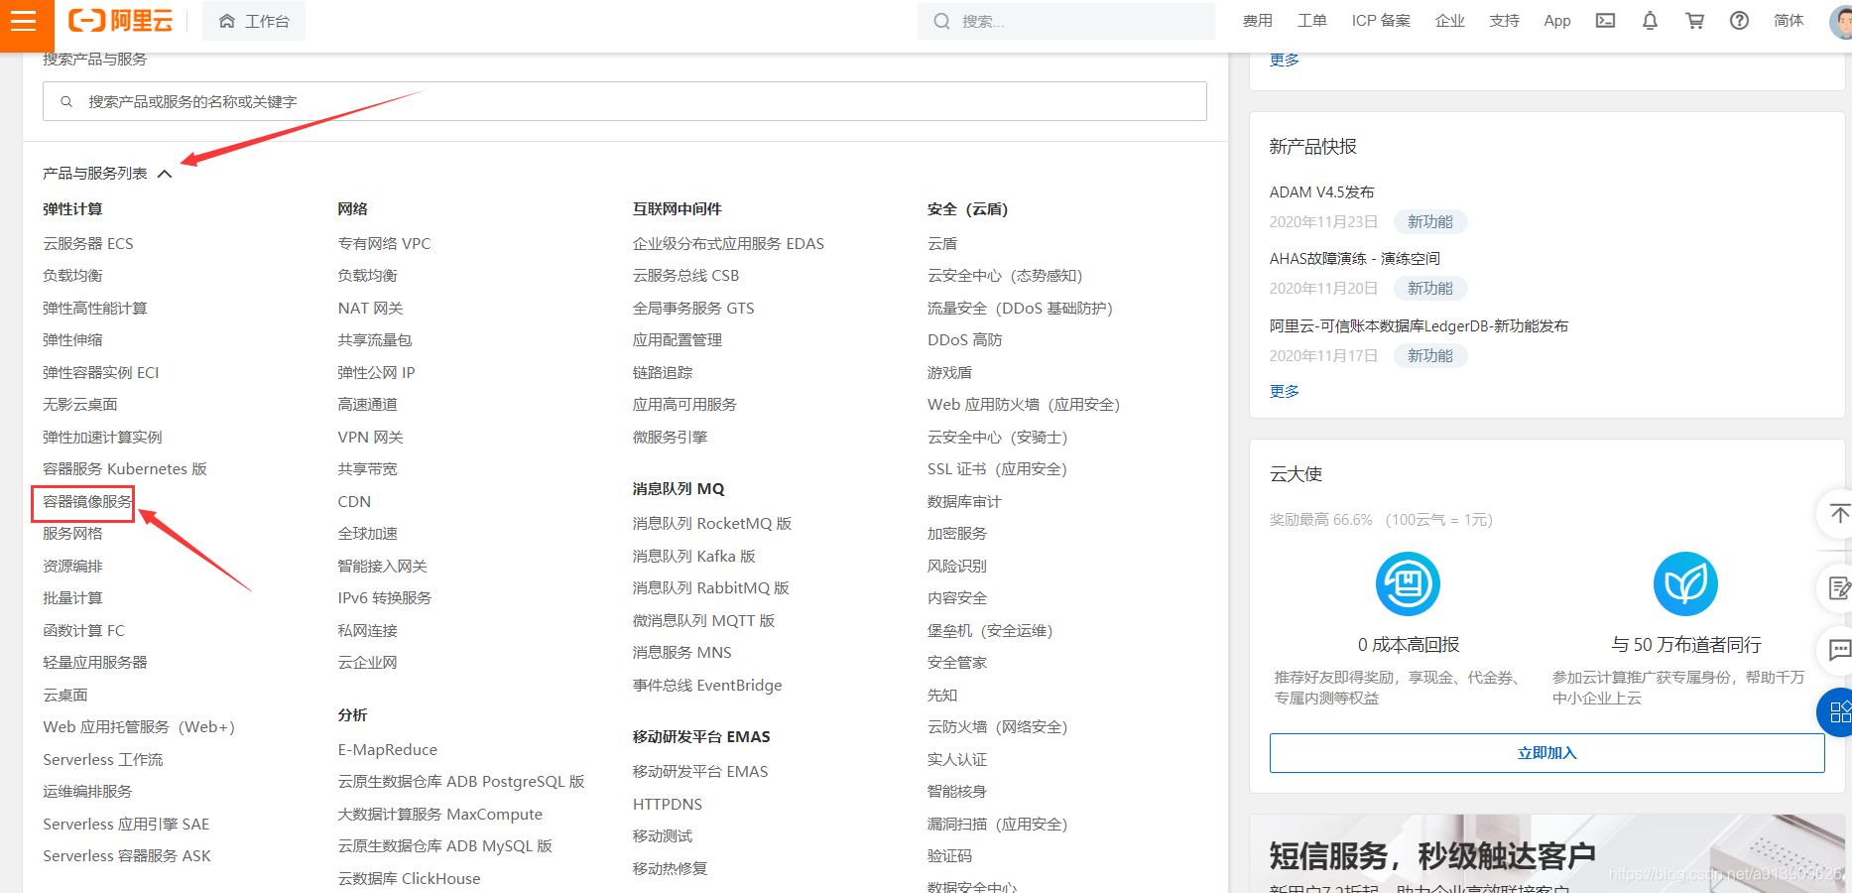
Task: Click 新功能 tag next to 2020年11月23日
Action: pos(1430,221)
